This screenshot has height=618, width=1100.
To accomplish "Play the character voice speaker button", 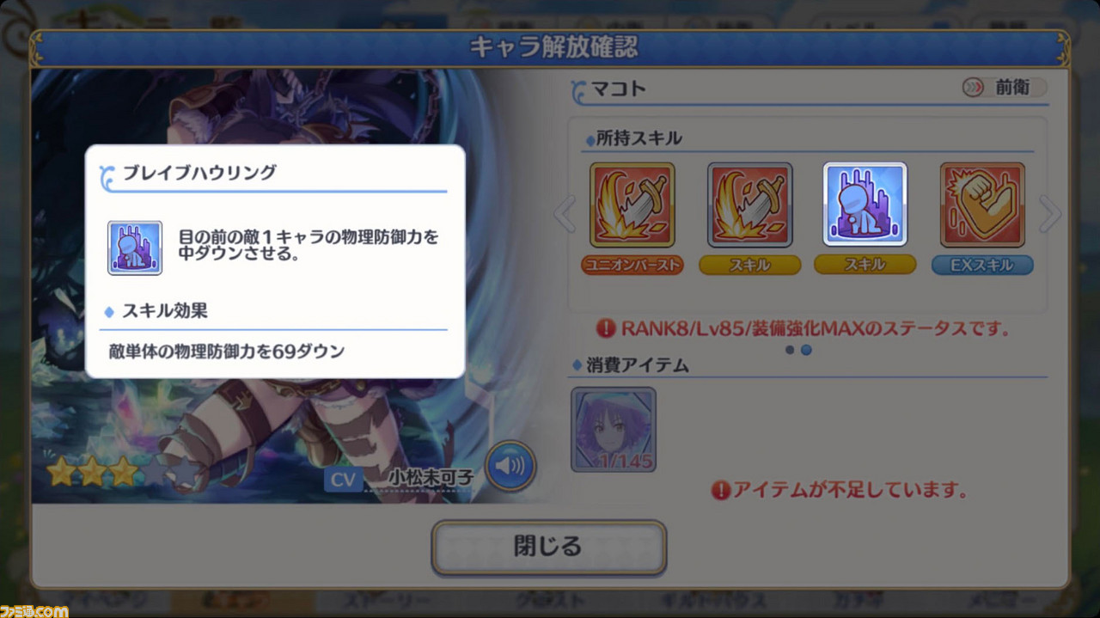I will tap(510, 468).
